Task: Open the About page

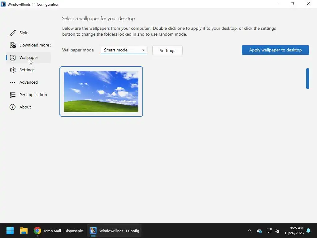Action: (28, 107)
